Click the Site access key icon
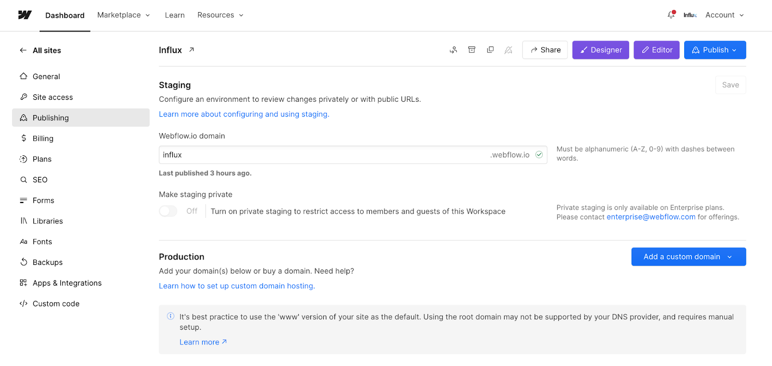Screen dimensions: 772x366 point(24,97)
